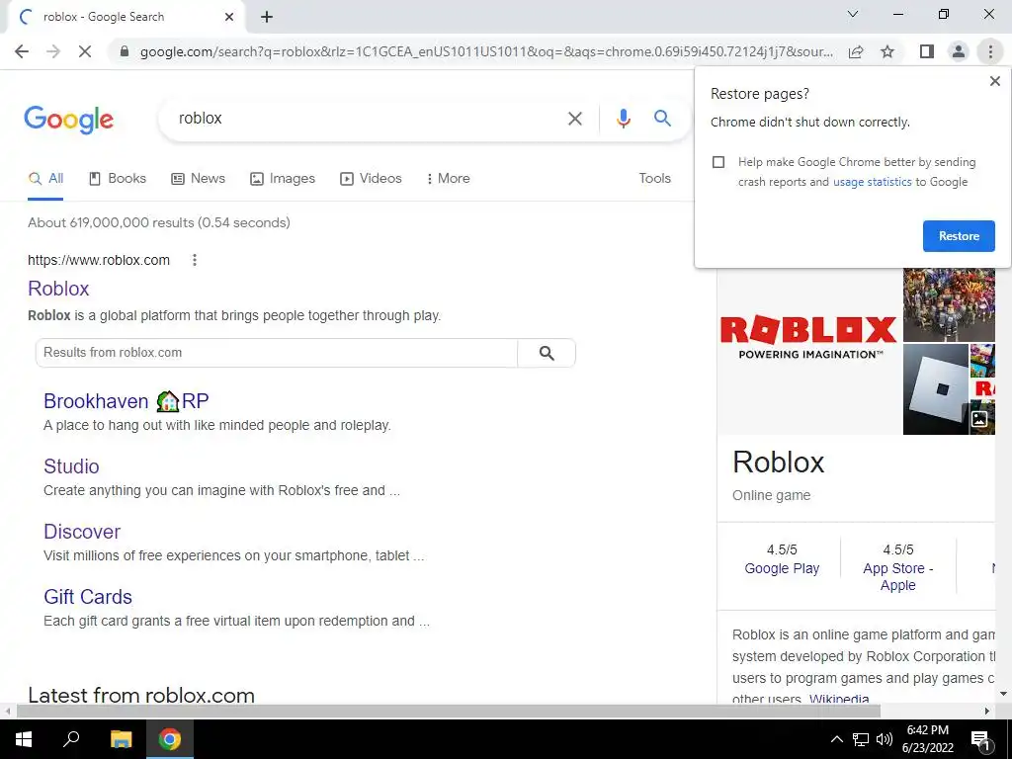This screenshot has width=1012, height=759.
Task: Open the Roblox characters crowd image
Action: [949, 305]
